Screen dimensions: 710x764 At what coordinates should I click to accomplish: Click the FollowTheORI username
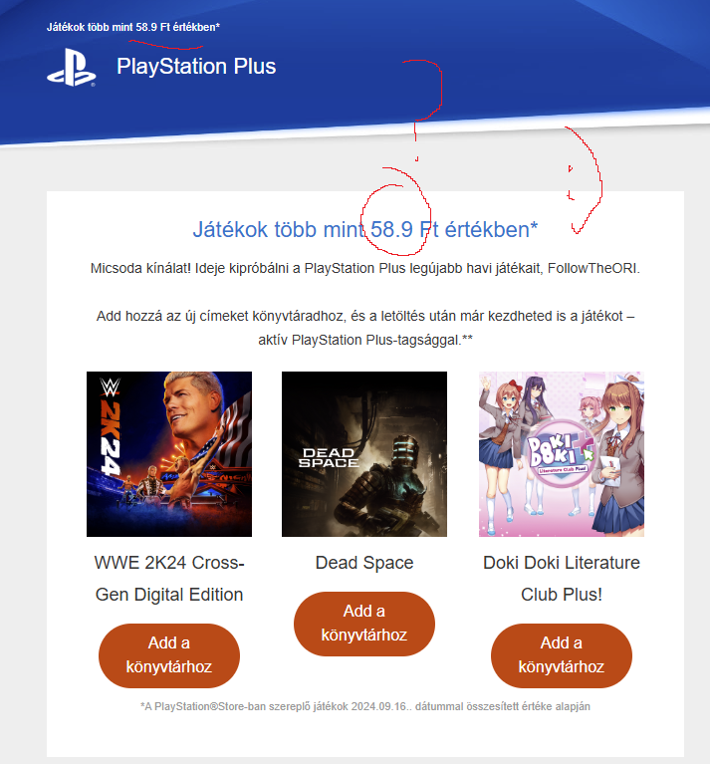[593, 269]
